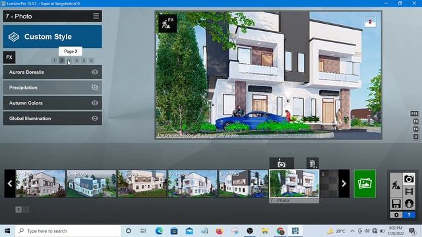The width and height of the screenshot is (422, 237).
Task: Switch to Photo mode camera icon
Action: click(409, 179)
